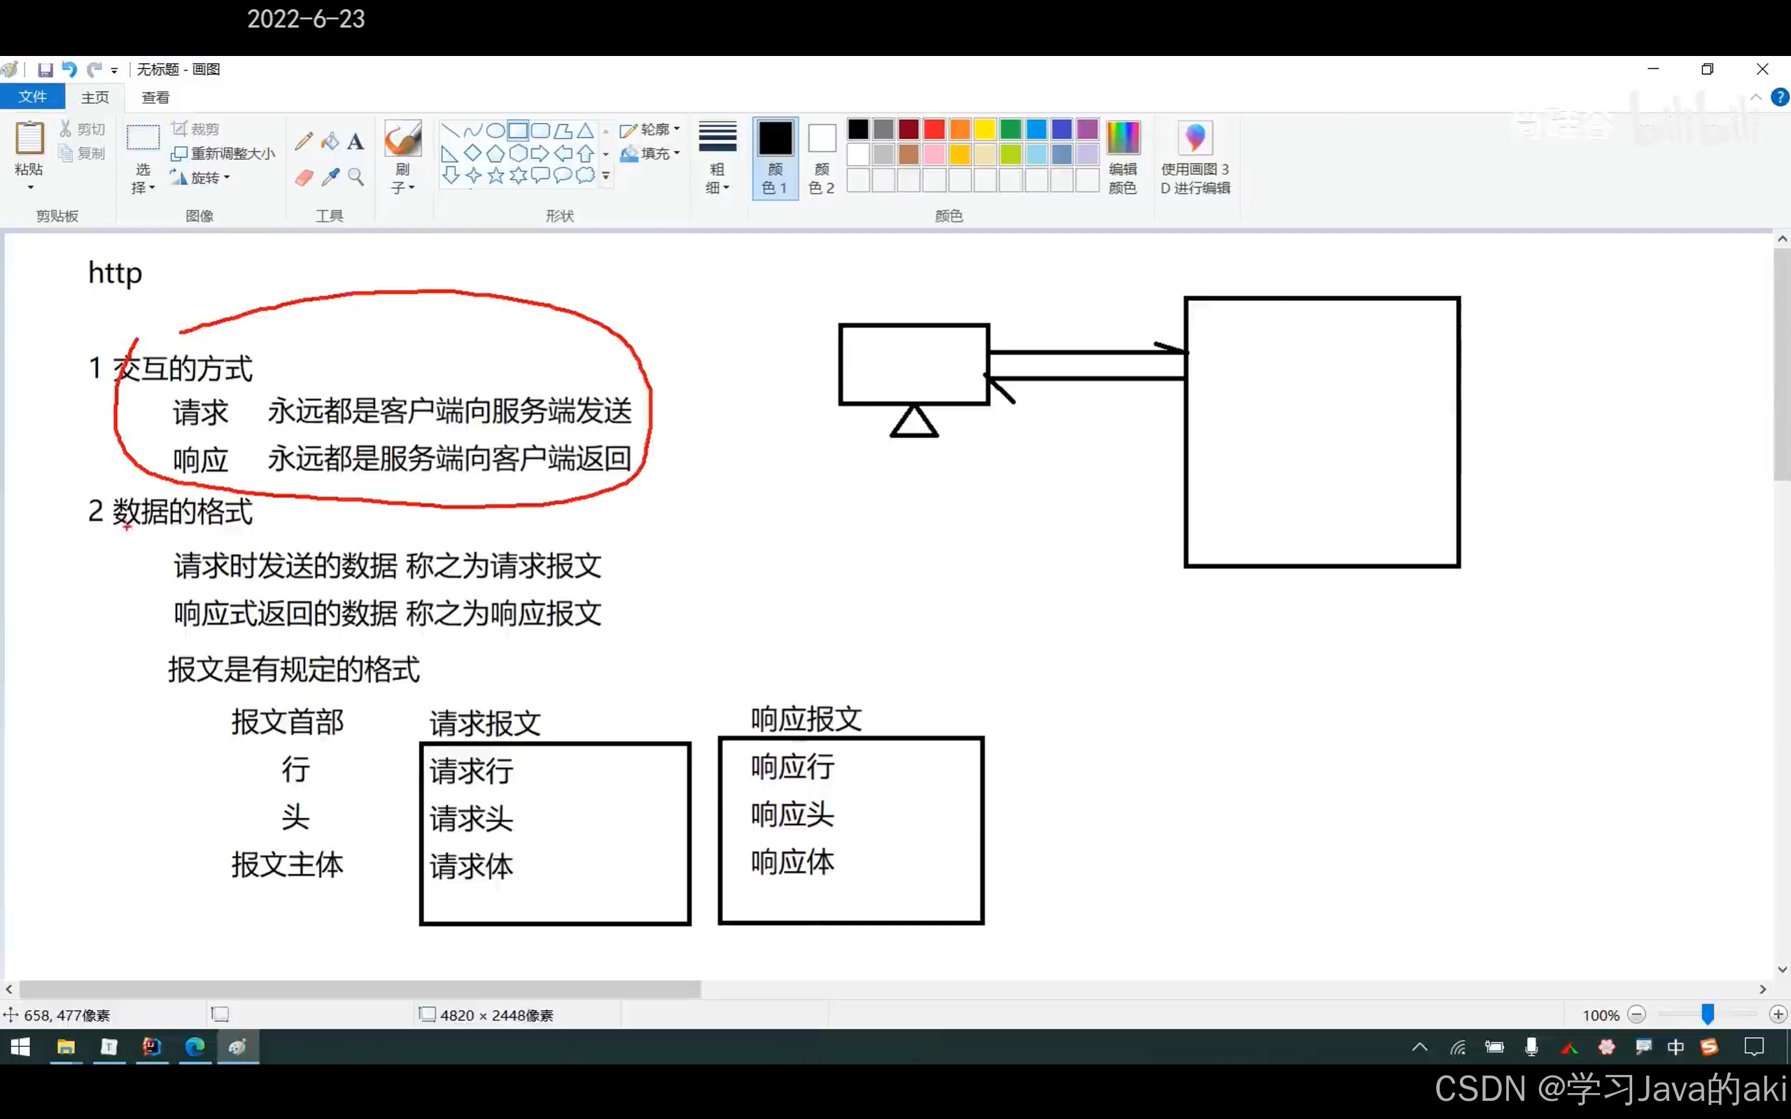The width and height of the screenshot is (1791, 1119).
Task: Switch to the View tab
Action: [155, 97]
